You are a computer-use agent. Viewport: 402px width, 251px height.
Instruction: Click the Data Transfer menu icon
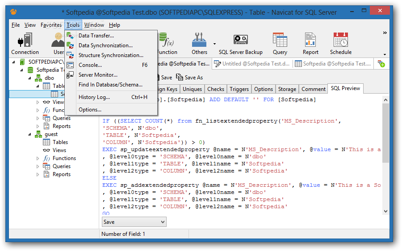[70, 36]
